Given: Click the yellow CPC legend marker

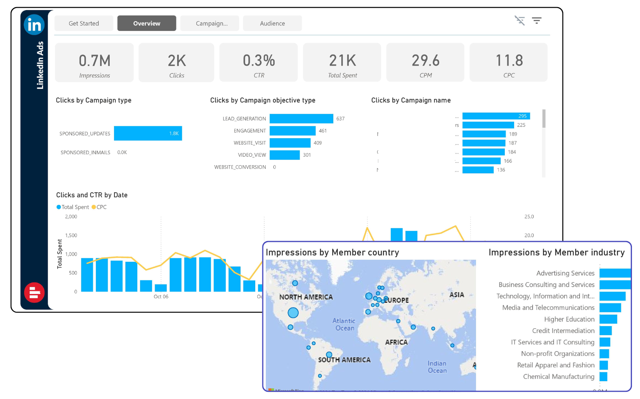Looking at the screenshot, I should (x=94, y=207).
